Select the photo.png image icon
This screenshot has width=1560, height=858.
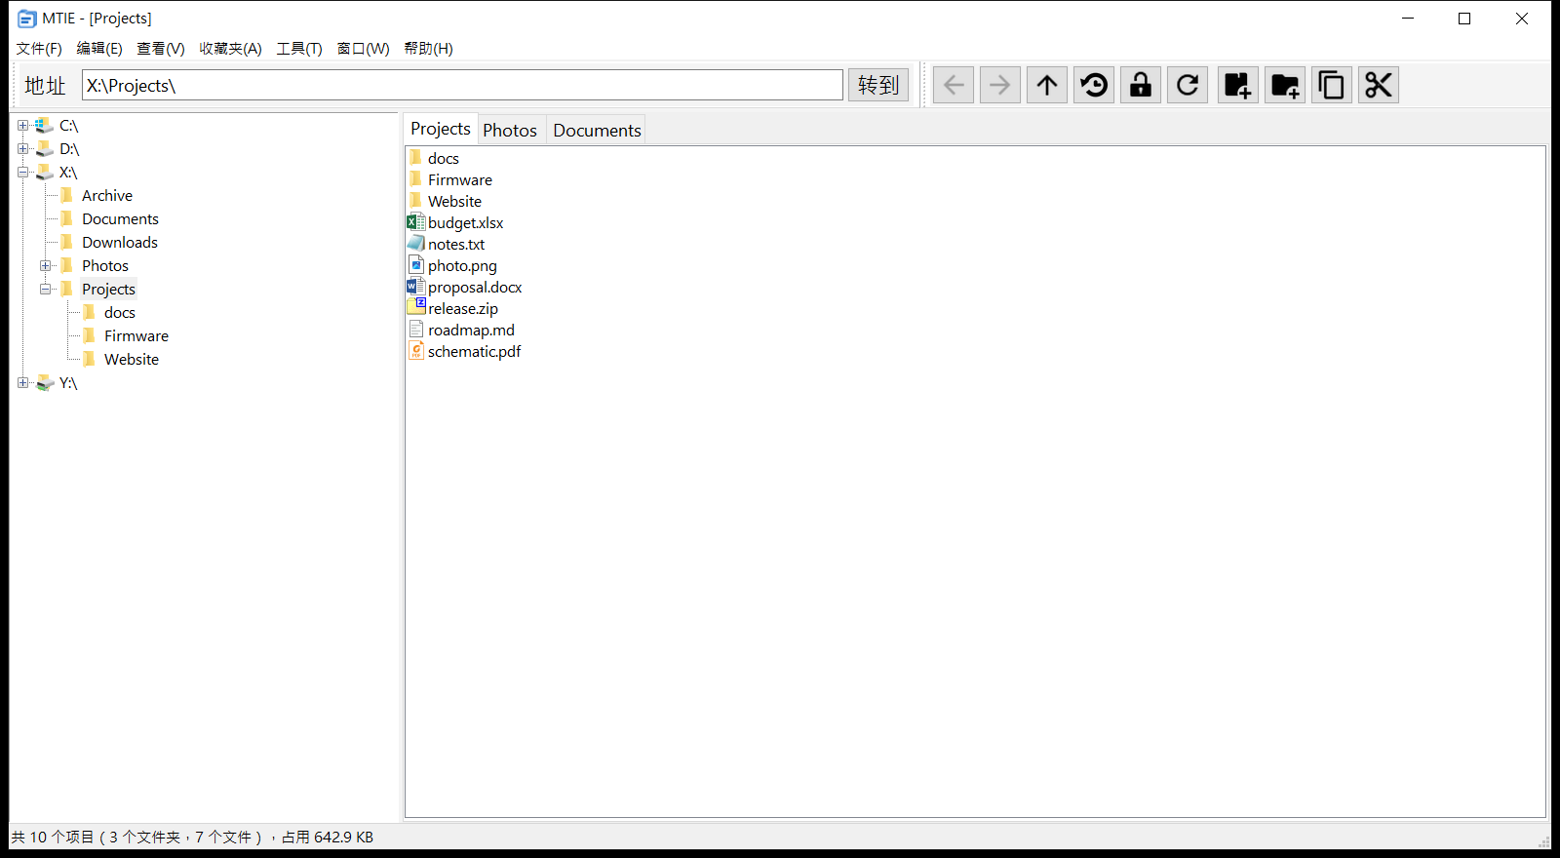coord(416,265)
